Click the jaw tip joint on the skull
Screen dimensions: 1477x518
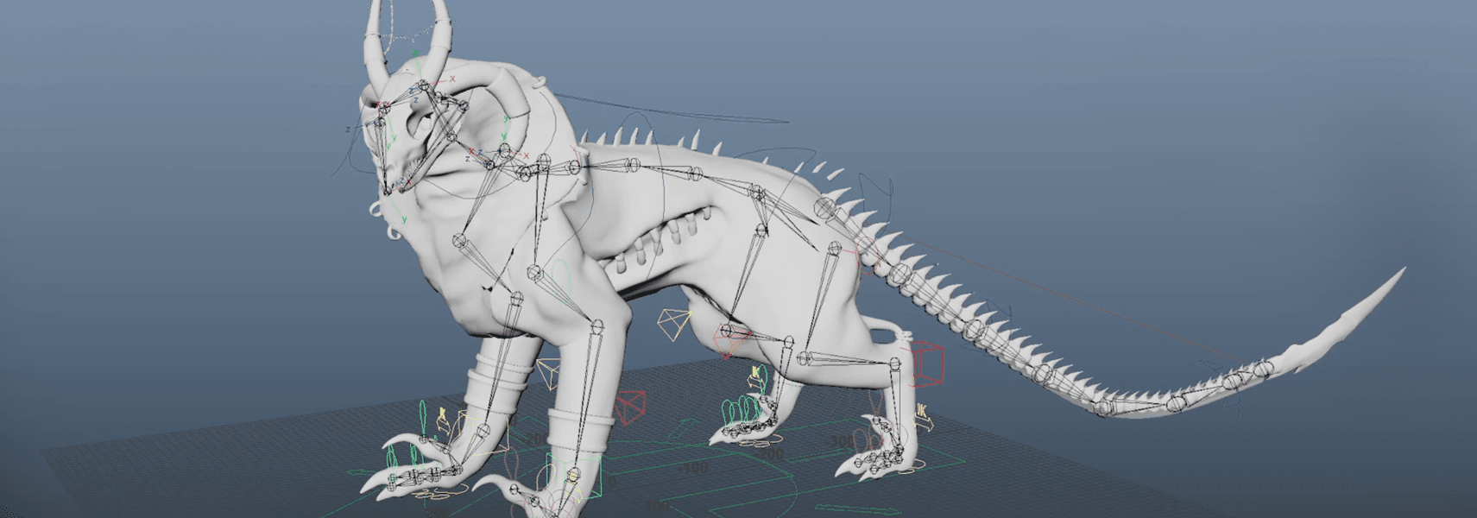pyautogui.click(x=386, y=186)
